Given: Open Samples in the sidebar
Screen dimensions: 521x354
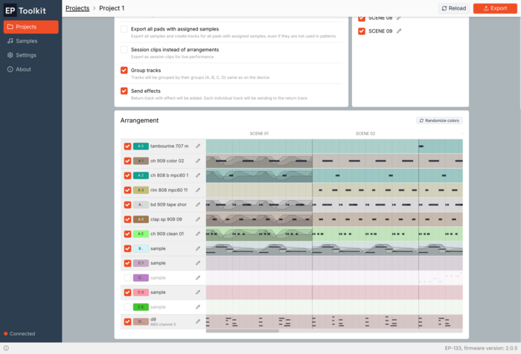Looking at the screenshot, I should pyautogui.click(x=31, y=41).
